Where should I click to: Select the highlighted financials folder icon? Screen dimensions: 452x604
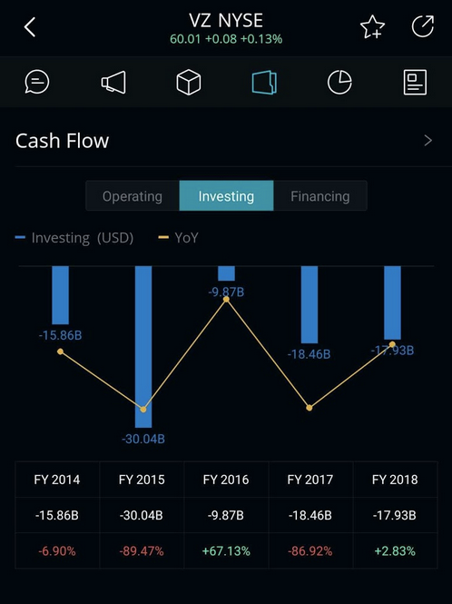[x=264, y=82]
